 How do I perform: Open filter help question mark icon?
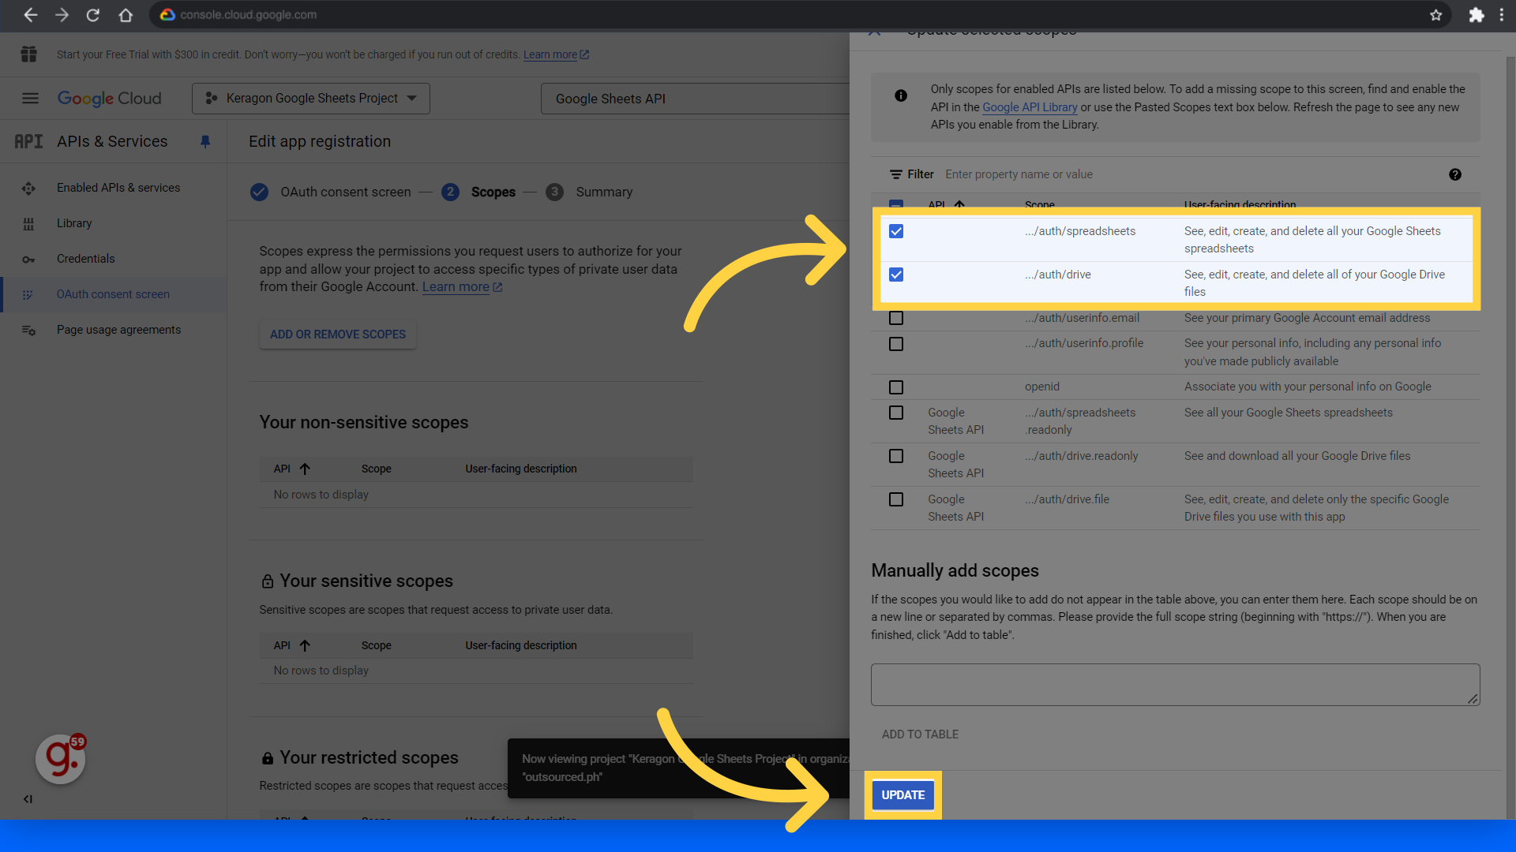pos(1455,174)
